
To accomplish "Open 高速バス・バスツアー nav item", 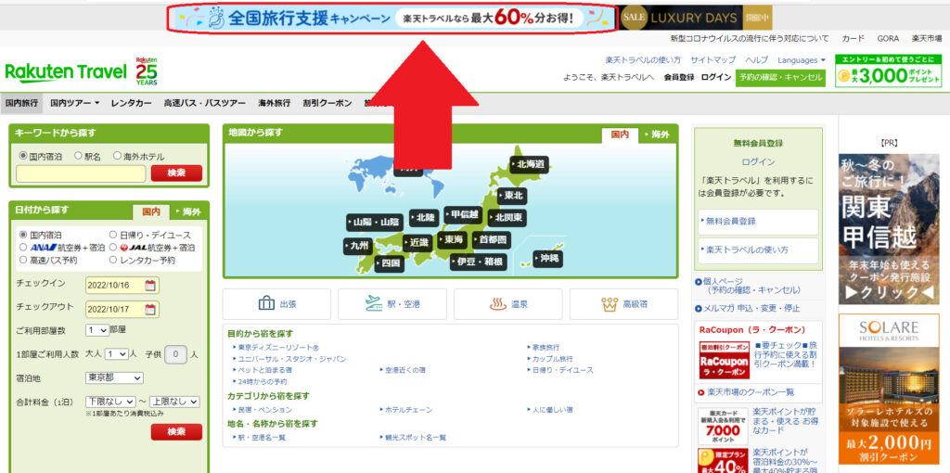I will [x=205, y=103].
